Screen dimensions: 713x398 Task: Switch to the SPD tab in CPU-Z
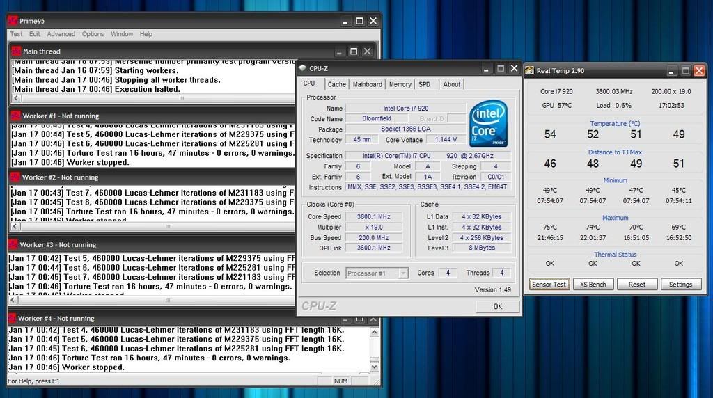click(x=425, y=84)
